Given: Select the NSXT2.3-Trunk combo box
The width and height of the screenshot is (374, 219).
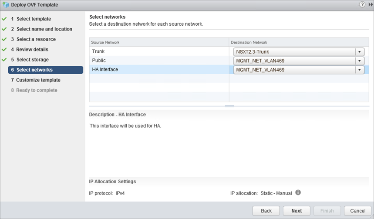Looking at the screenshot, I should (299, 51).
